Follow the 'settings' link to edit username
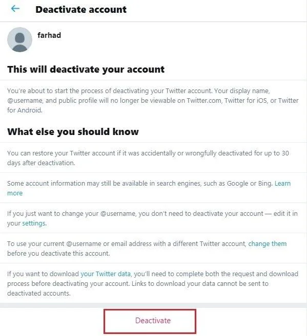The height and width of the screenshot is (336, 307). tap(34, 223)
